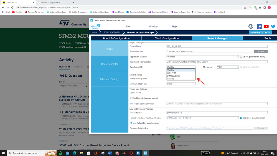Screen dimensions: 277x156
Task: Click the Minimum Stack Size field
Action: (x=181, y=84)
